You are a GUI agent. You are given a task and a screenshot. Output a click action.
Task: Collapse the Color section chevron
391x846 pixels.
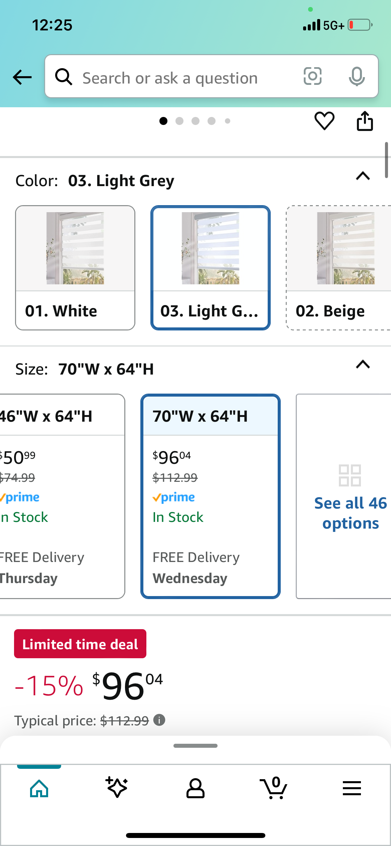(363, 176)
